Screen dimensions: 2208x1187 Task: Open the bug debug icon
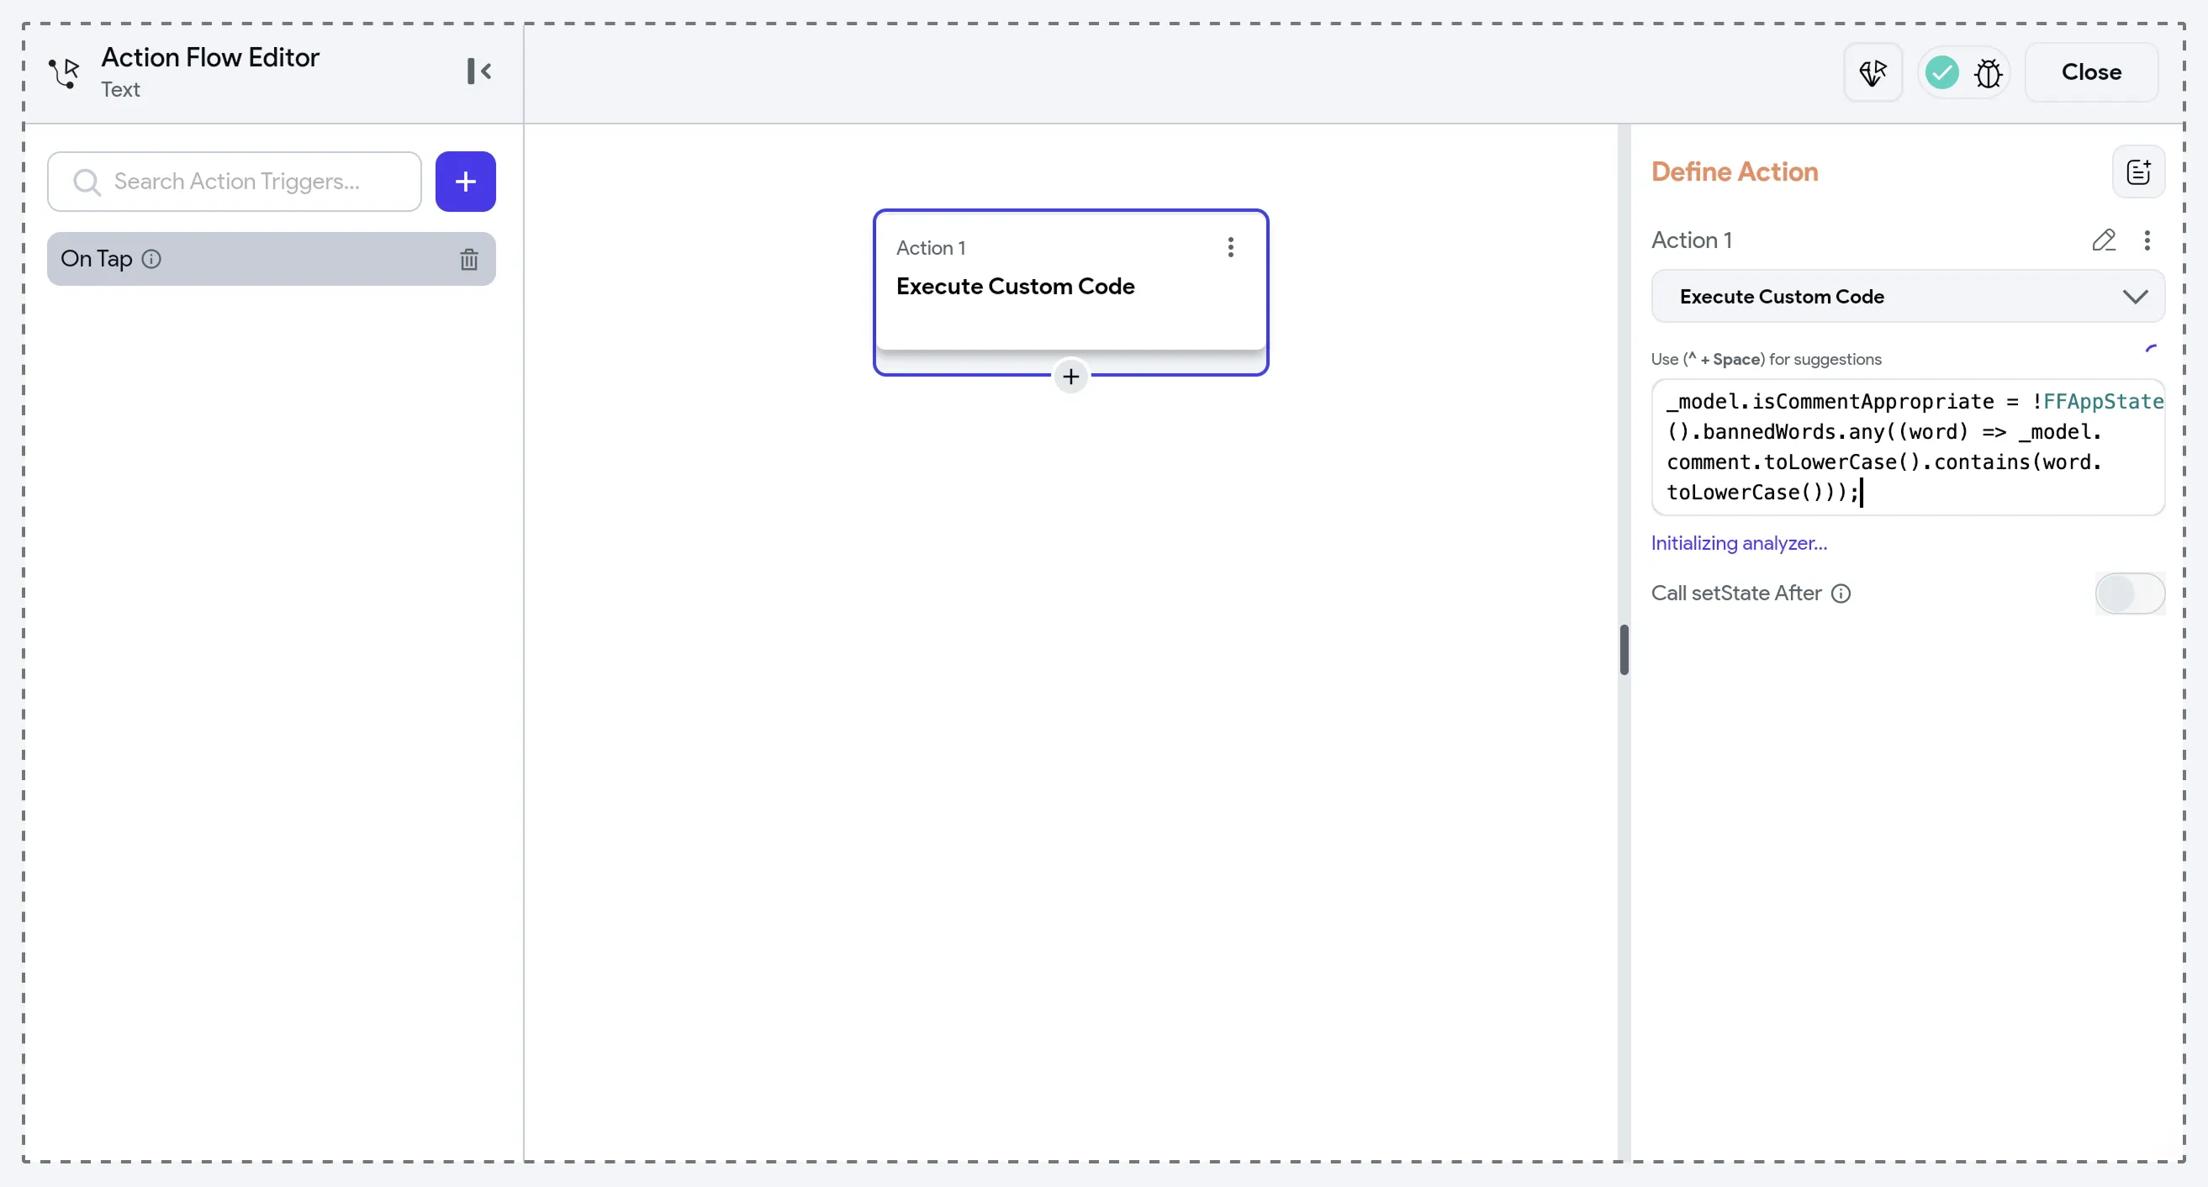click(1989, 73)
